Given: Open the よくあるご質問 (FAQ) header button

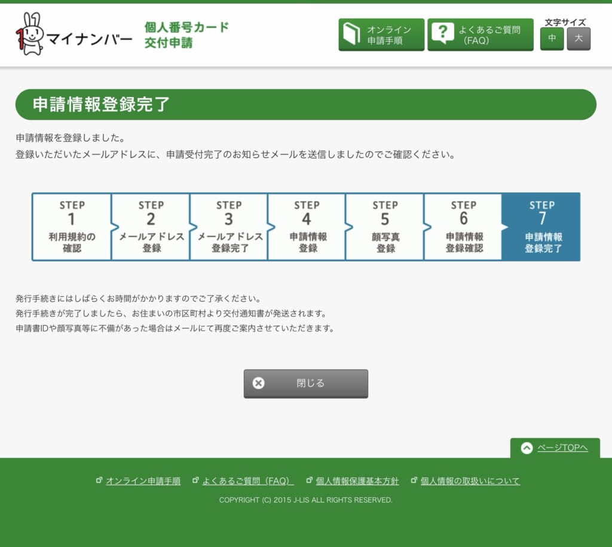Looking at the screenshot, I should [480, 35].
